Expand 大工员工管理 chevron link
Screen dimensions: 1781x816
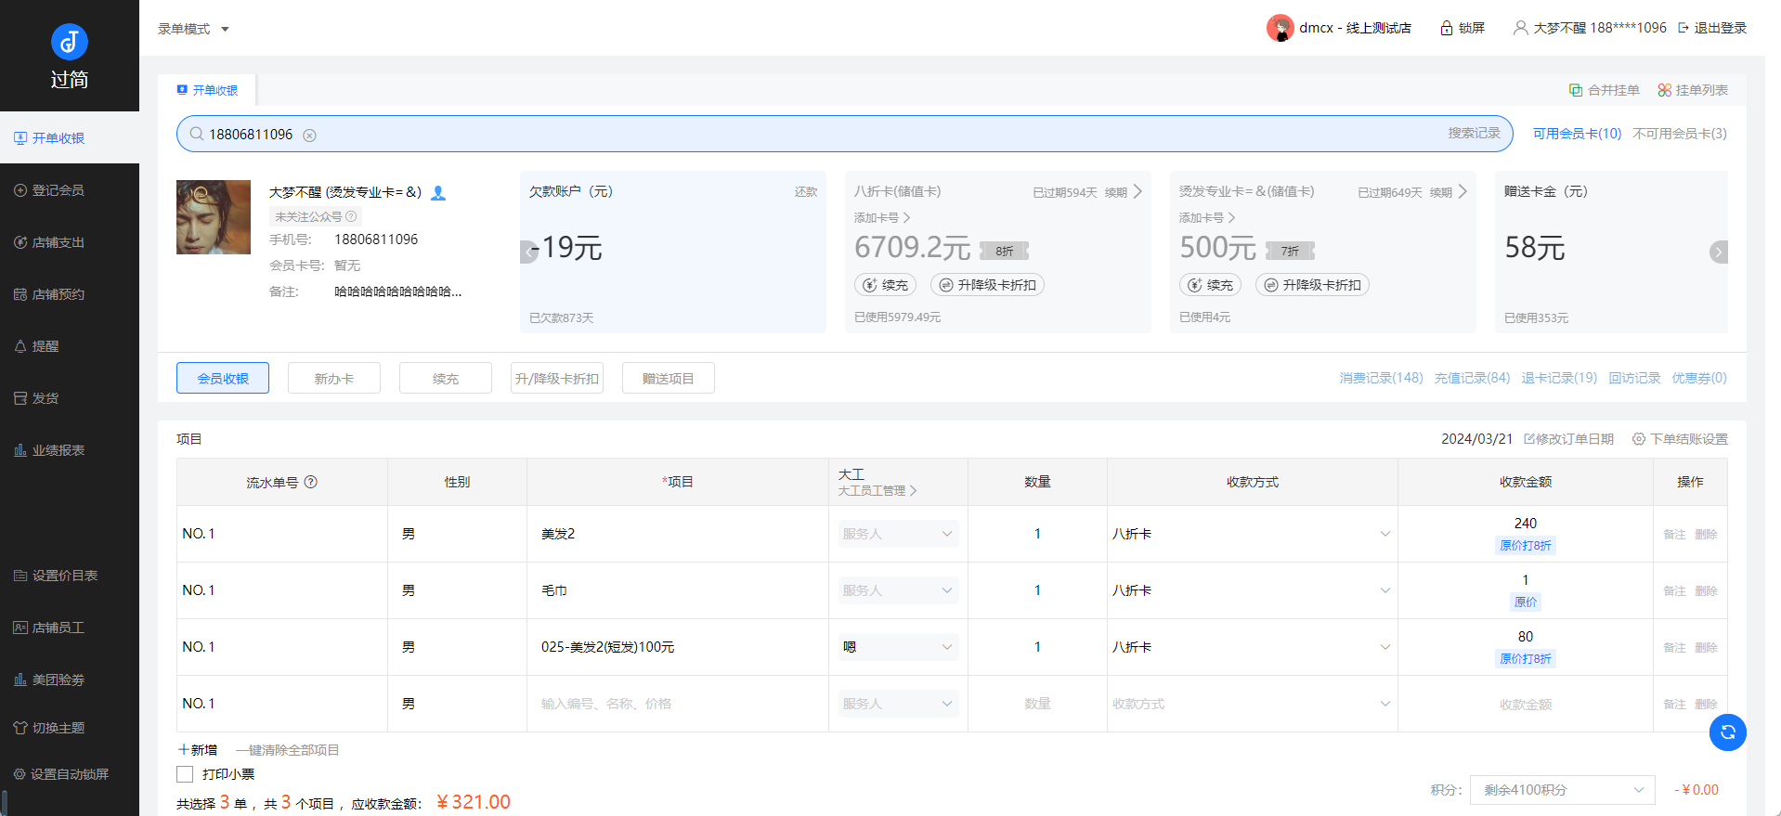tap(877, 491)
